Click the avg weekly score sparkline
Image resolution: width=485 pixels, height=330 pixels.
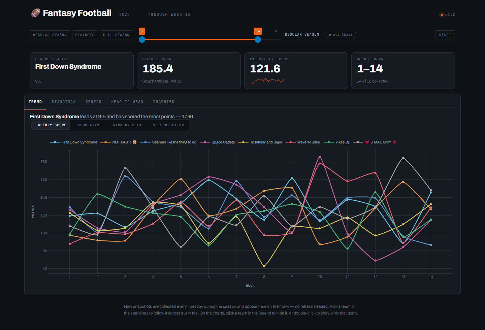pyautogui.click(x=267, y=80)
